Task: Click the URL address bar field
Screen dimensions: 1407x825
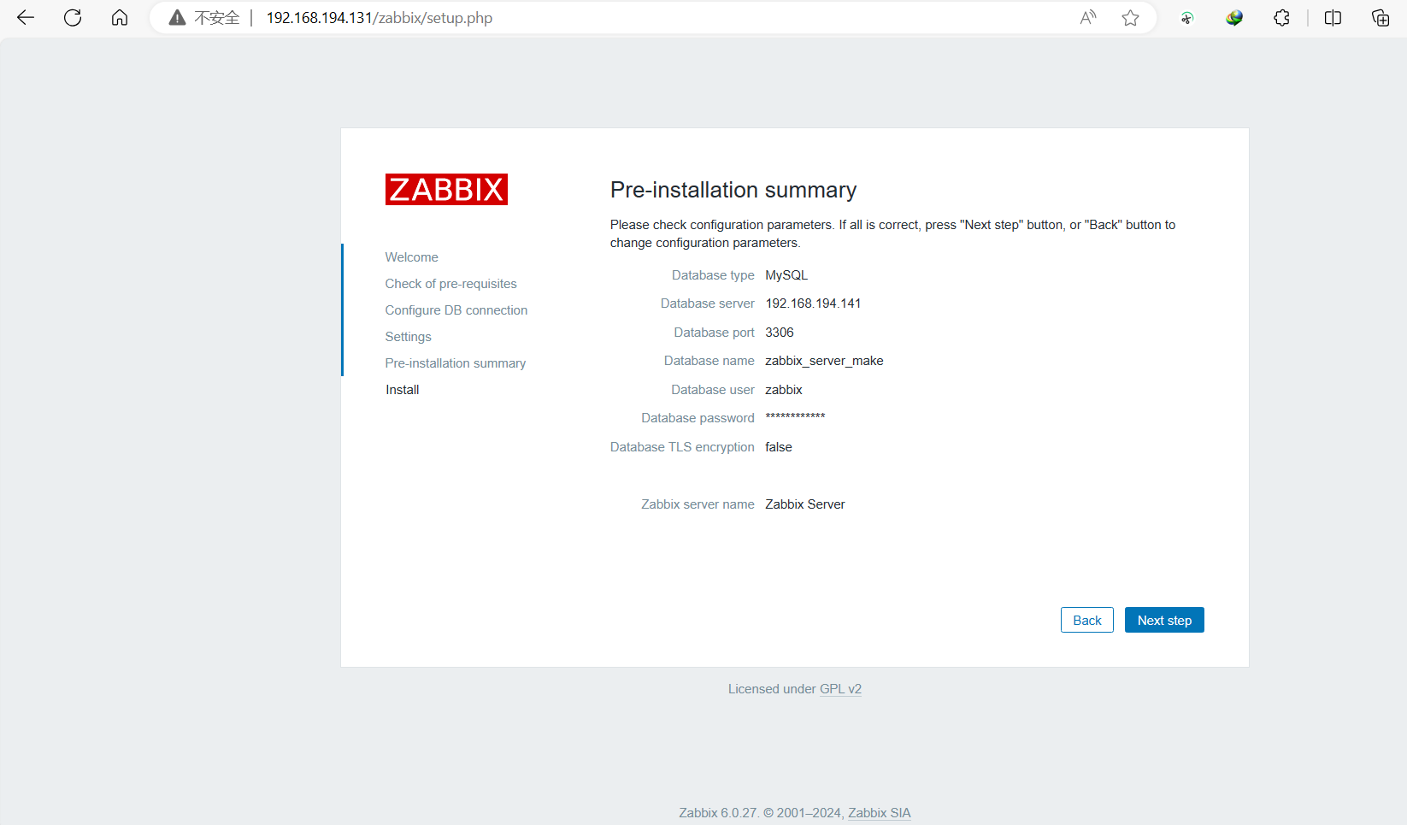Action: coord(653,18)
